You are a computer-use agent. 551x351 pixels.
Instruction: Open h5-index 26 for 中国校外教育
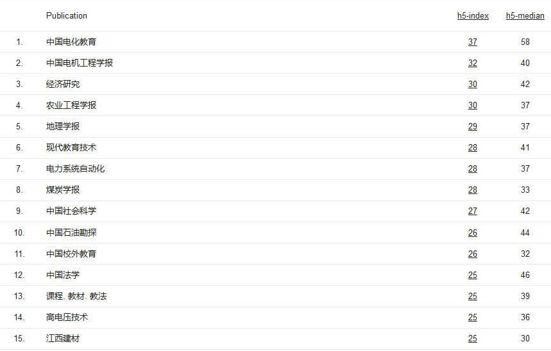point(473,254)
